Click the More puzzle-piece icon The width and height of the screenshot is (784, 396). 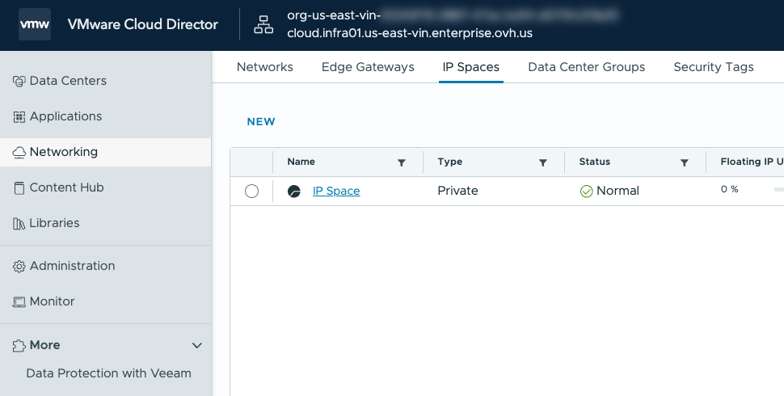(x=19, y=346)
